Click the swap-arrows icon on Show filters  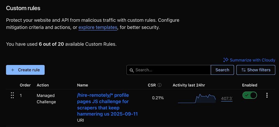[x=243, y=70]
